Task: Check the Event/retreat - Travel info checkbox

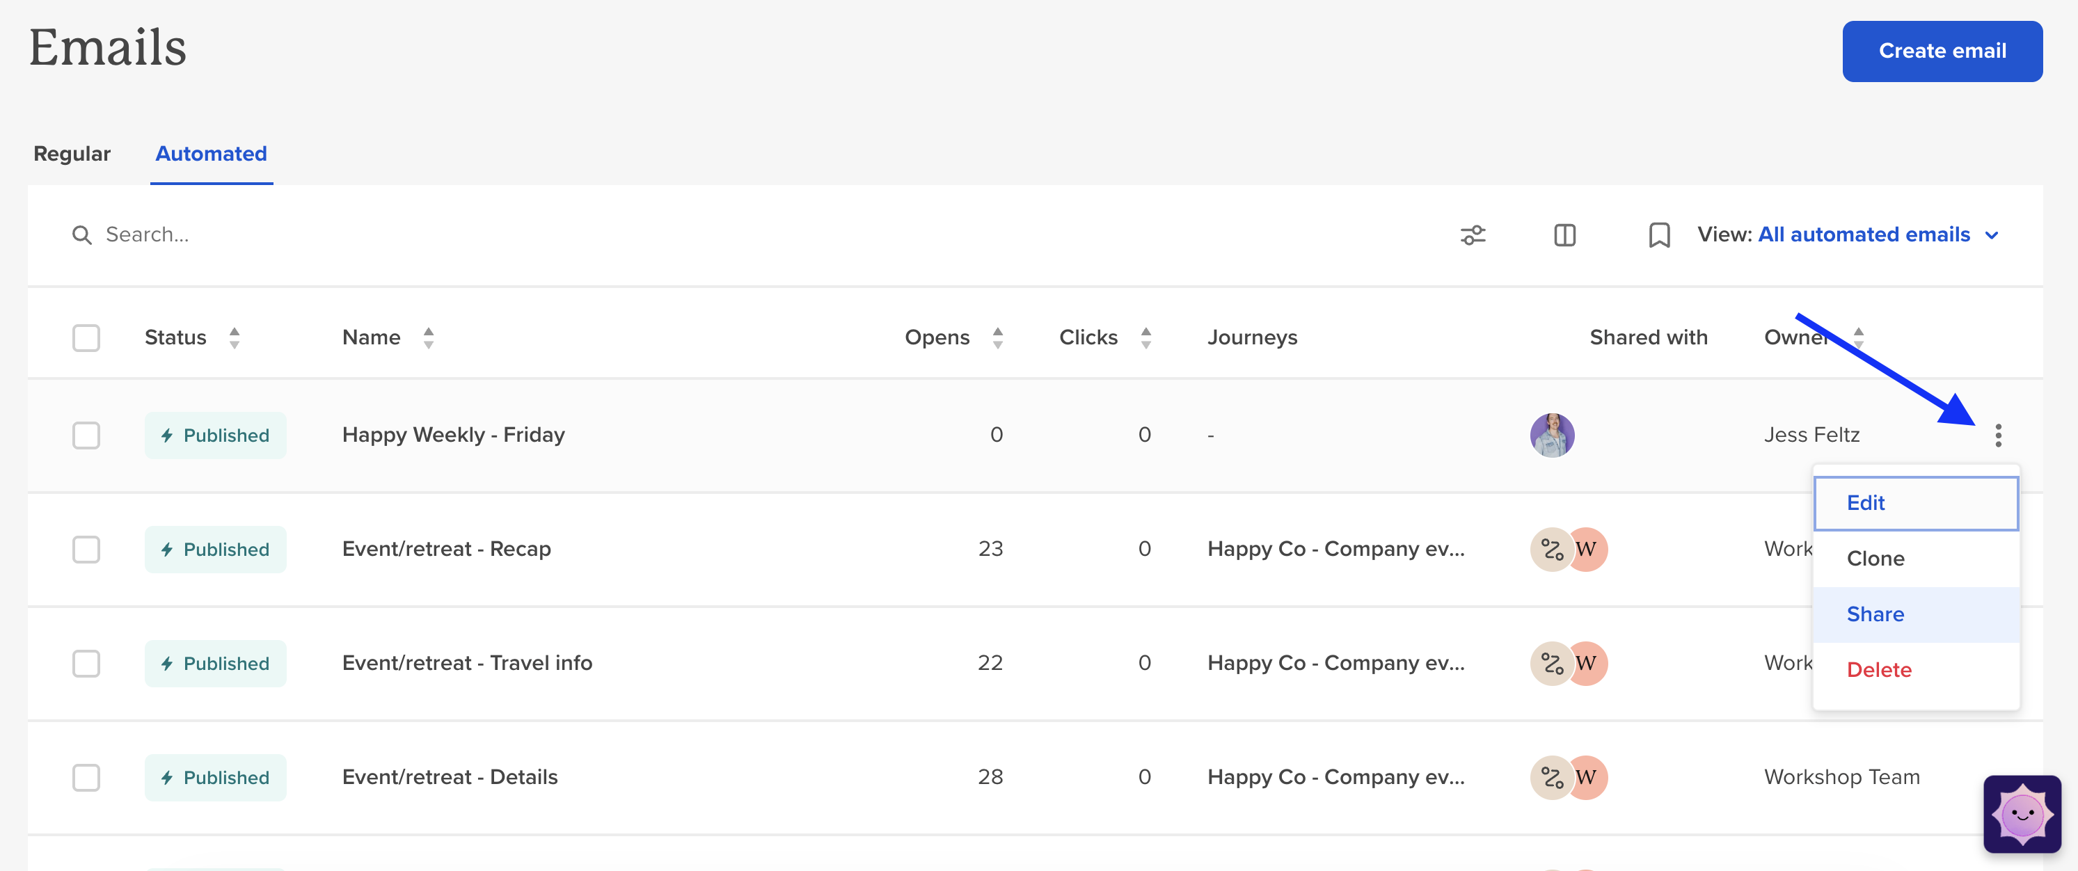Action: 86,664
